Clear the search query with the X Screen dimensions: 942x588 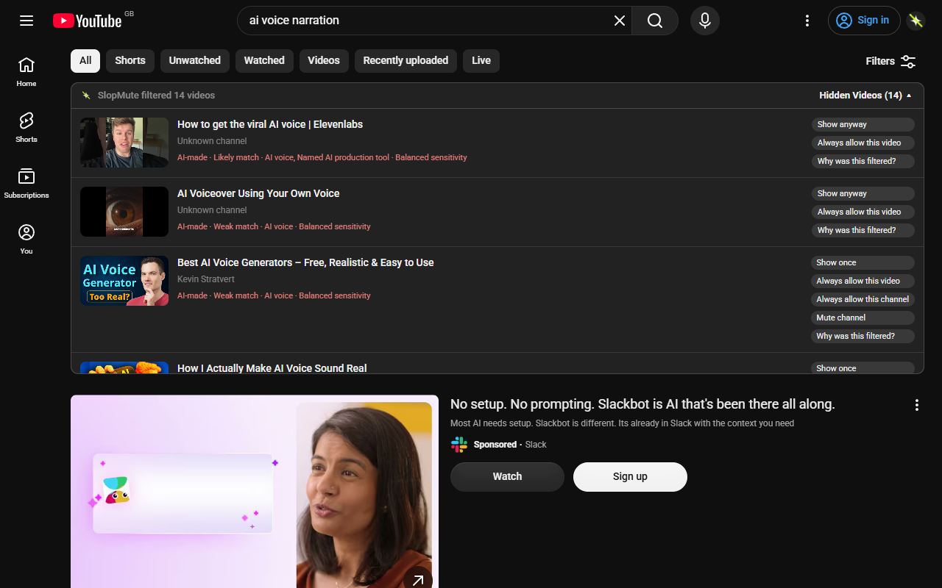(620, 21)
